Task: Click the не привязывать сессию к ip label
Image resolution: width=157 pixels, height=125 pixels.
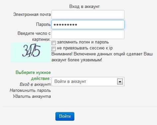Action: (85, 48)
